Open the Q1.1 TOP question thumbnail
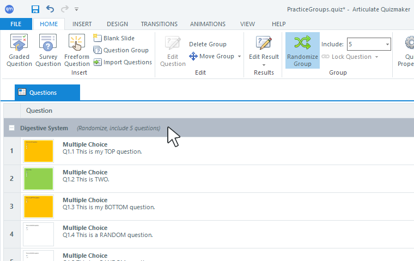Screen dimensions: 414x261 point(38,151)
